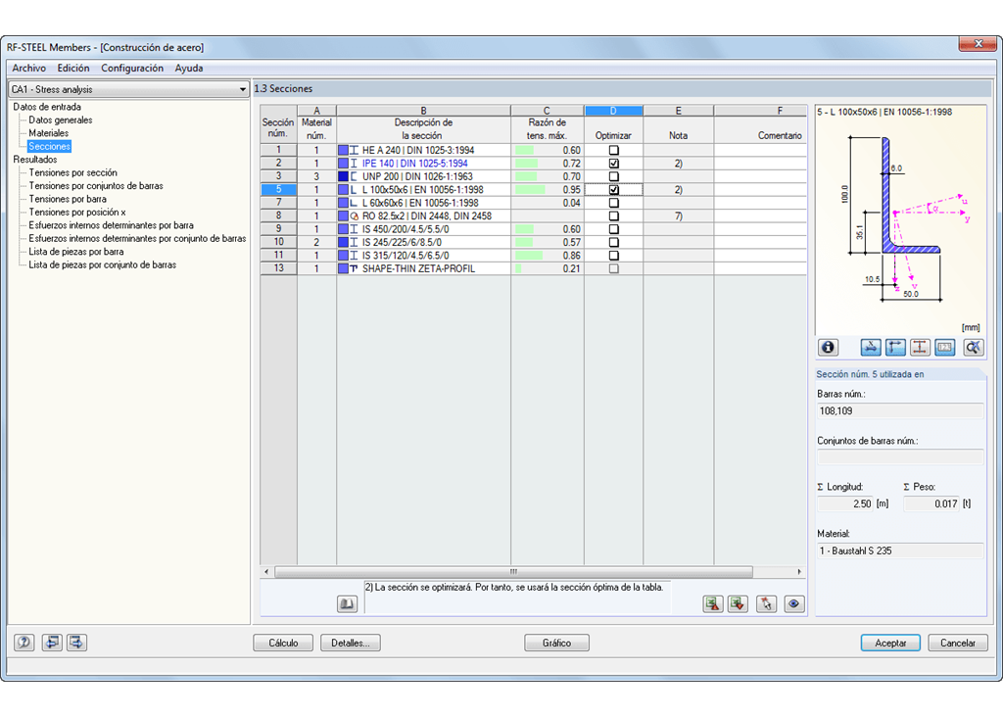Image resolution: width=1003 pixels, height=717 pixels.
Task: Click the Cálculo button
Action: [x=283, y=643]
